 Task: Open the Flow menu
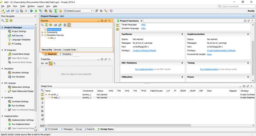click(x=15, y=6)
